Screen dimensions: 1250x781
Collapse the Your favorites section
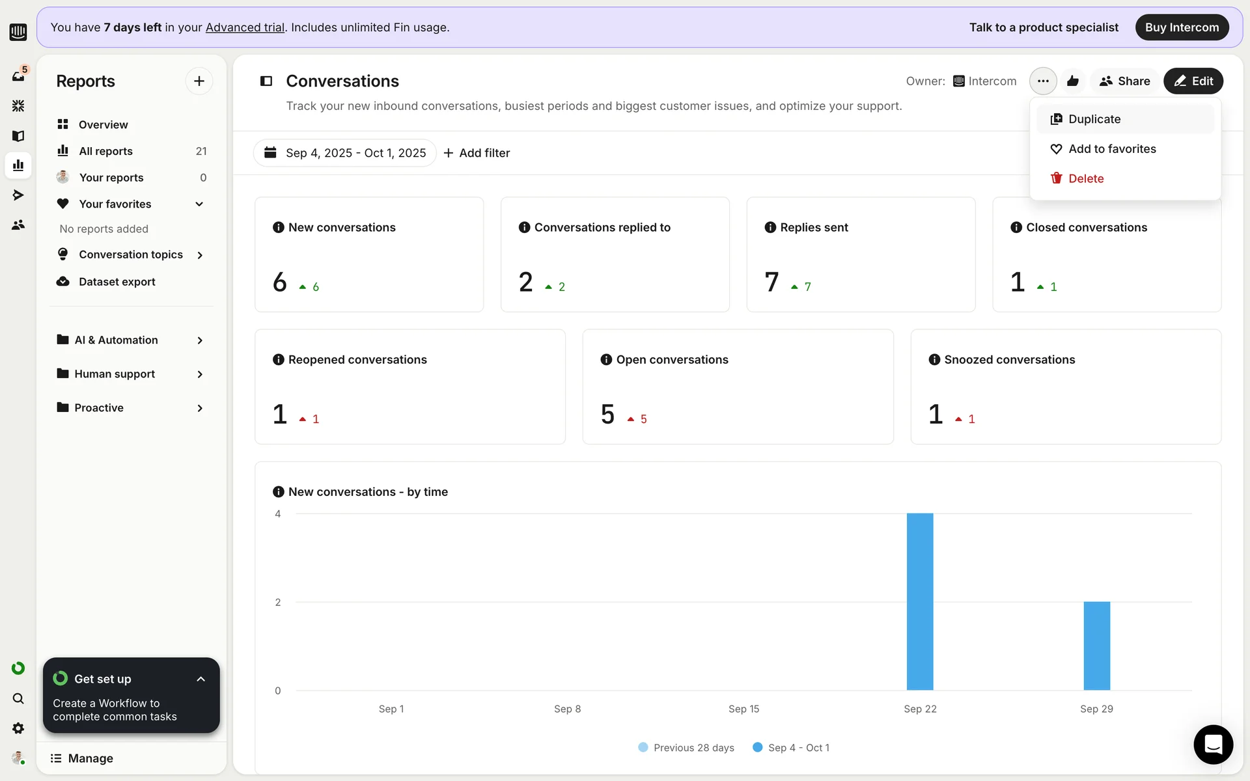199,204
